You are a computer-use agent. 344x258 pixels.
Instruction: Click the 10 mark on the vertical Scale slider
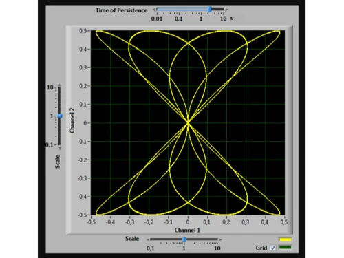coord(50,87)
